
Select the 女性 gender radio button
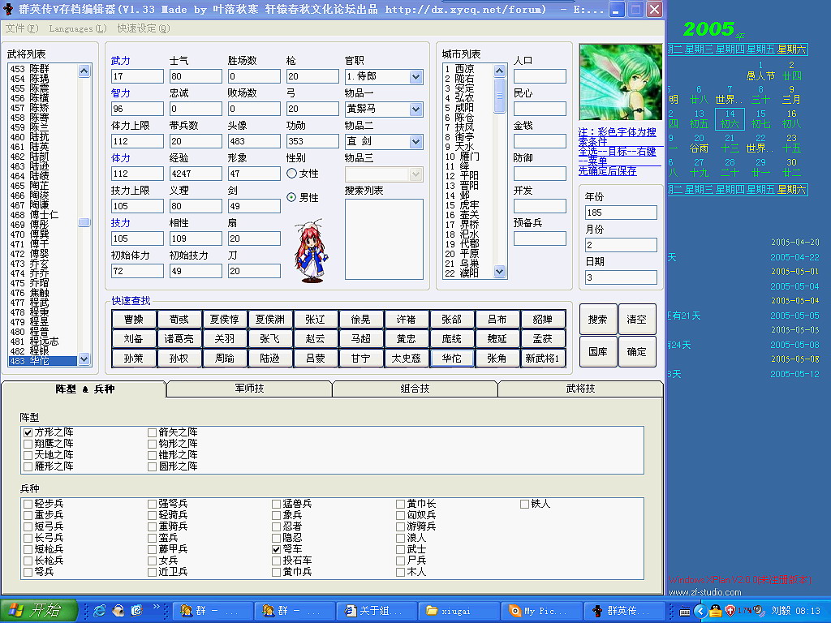(x=292, y=174)
